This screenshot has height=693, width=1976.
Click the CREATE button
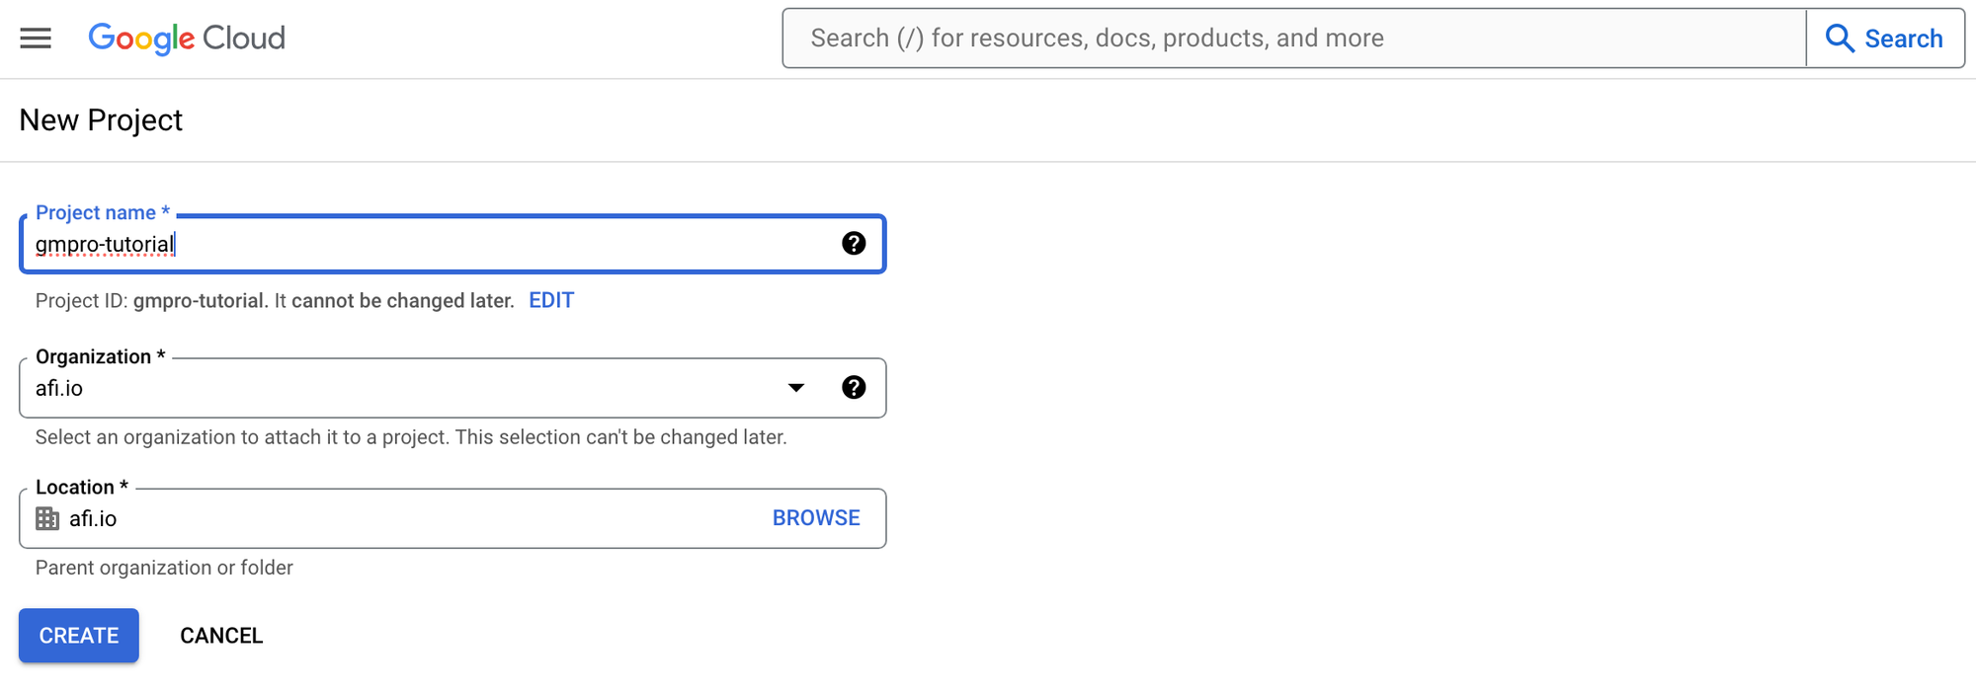pyautogui.click(x=78, y=635)
